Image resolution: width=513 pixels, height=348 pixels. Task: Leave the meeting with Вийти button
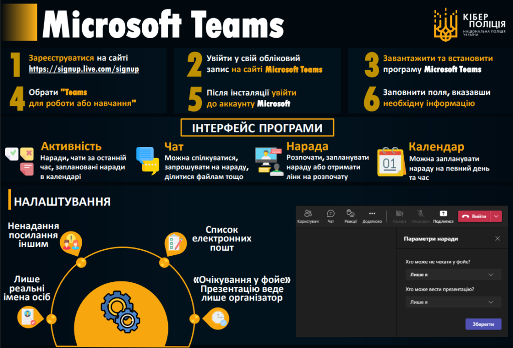[474, 217]
